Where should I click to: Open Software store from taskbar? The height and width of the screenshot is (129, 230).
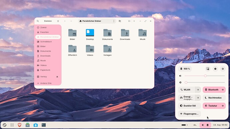click(35, 125)
